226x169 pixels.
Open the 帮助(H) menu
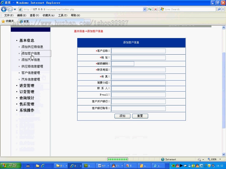pyautogui.click(x=75, y=15)
